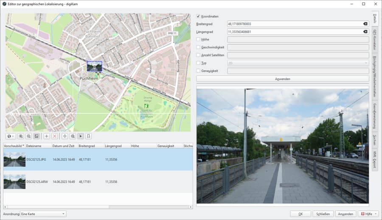Zoom out of the map
382x220 pixels.
point(29,136)
